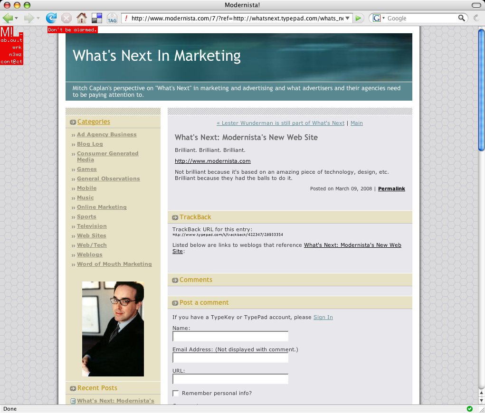Open the Home page icon
This screenshot has height=413, width=485.
click(x=82, y=18)
